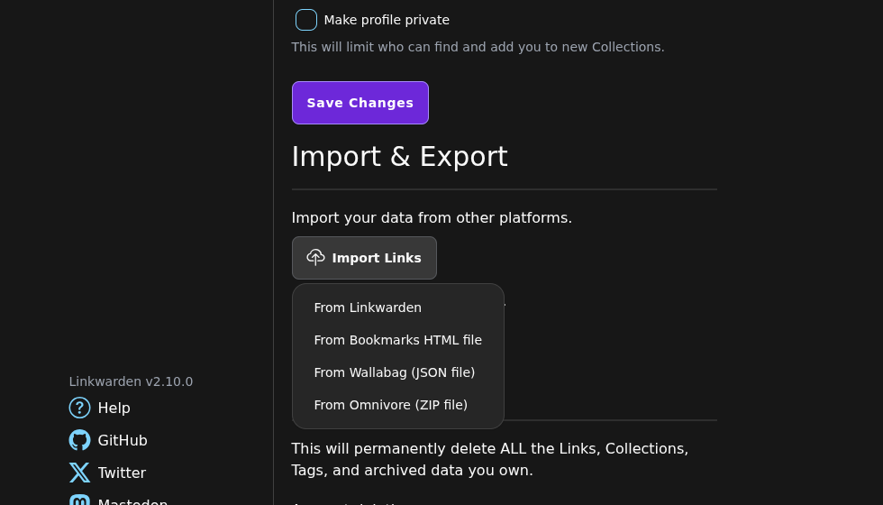Click the cloud upload icon on Import Links

316,257
